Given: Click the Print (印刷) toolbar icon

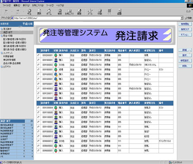Looking at the screenshot, I should (100, 11).
